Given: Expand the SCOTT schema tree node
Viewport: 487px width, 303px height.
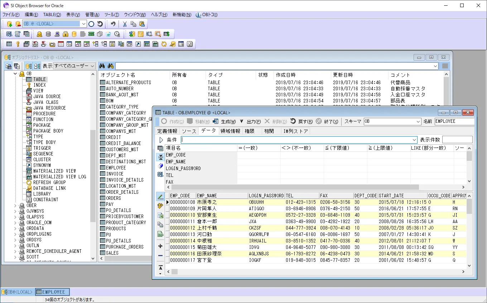Looking at the screenshot, I should coord(15,257).
